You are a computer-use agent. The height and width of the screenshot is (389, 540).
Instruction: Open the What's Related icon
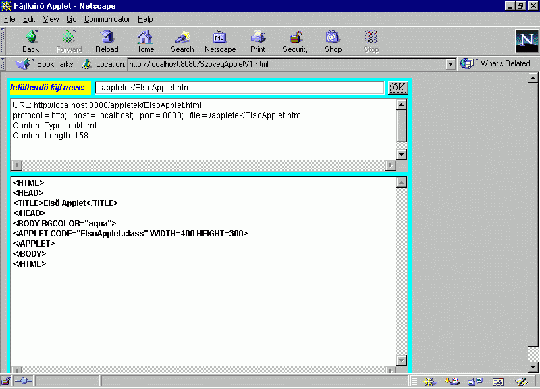click(x=468, y=63)
